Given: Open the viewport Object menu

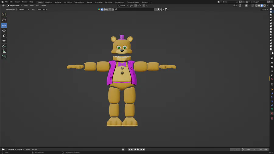Looking at the screenshot, I should click(43, 5).
